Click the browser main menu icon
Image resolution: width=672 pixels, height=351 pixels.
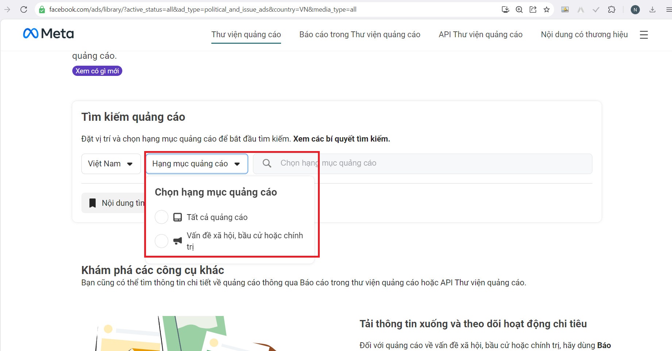(x=669, y=9)
